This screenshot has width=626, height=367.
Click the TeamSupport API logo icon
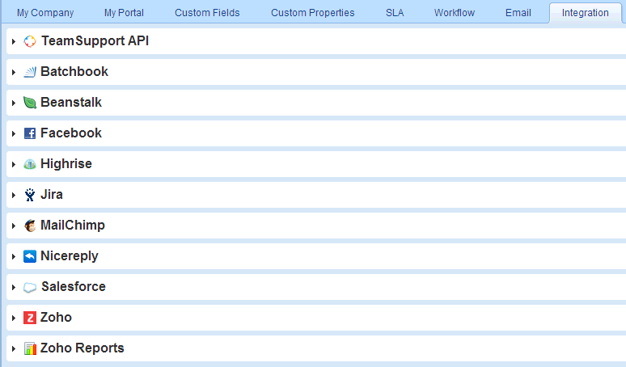[x=30, y=41]
